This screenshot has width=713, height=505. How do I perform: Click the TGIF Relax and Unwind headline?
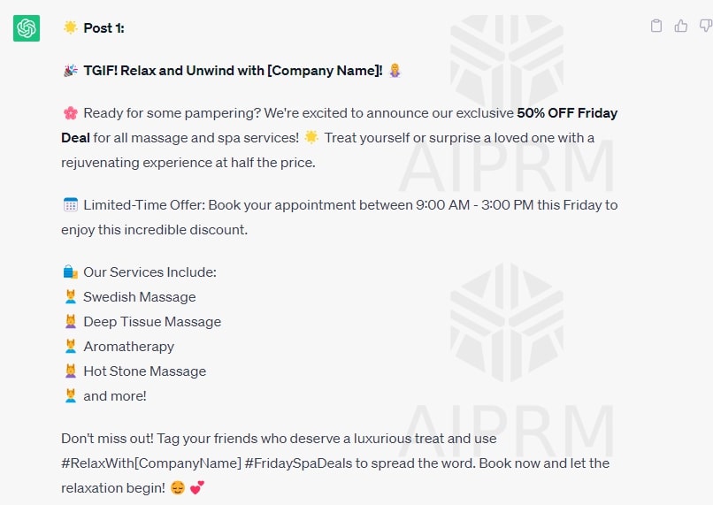(x=233, y=71)
